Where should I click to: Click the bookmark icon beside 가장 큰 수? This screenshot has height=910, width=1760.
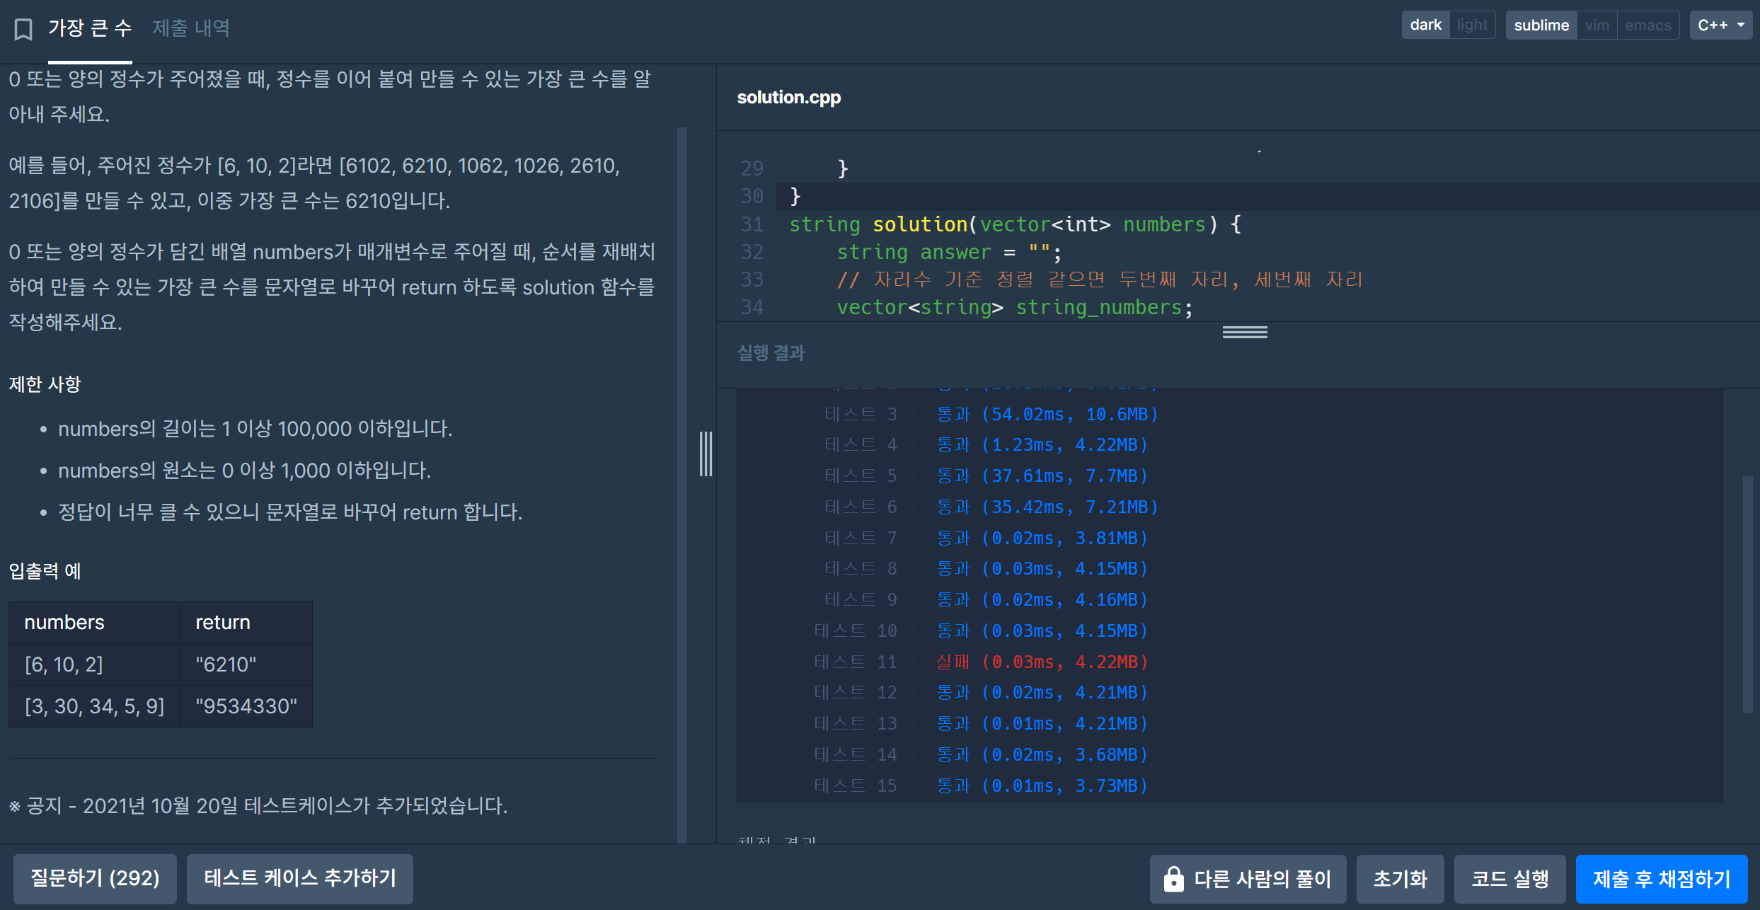coord(23,29)
